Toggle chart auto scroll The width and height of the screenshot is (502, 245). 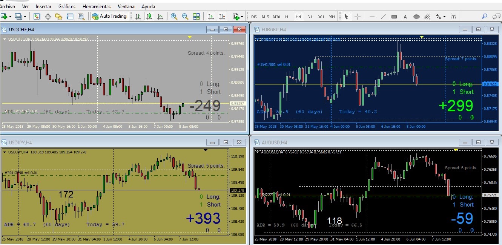pyautogui.click(x=211, y=16)
